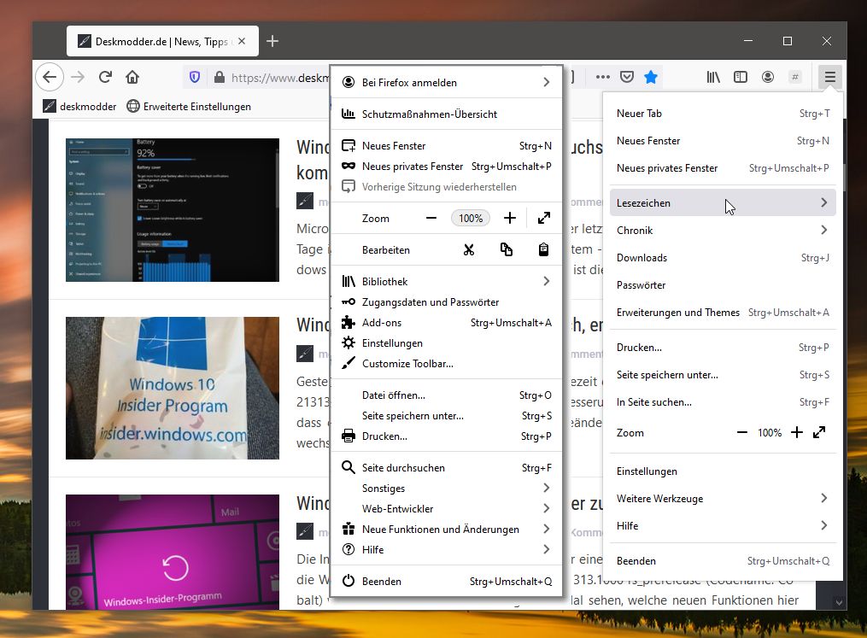Enter fullscreen from old menu zoom row
867x638 pixels.
[544, 219]
